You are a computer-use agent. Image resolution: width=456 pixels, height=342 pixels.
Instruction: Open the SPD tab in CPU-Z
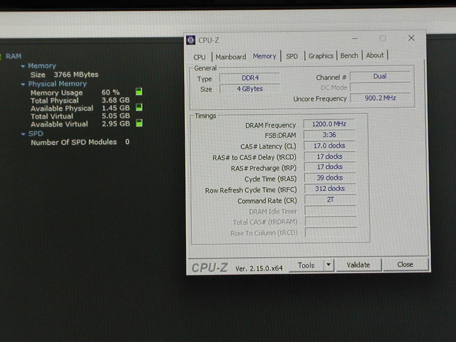tap(292, 56)
